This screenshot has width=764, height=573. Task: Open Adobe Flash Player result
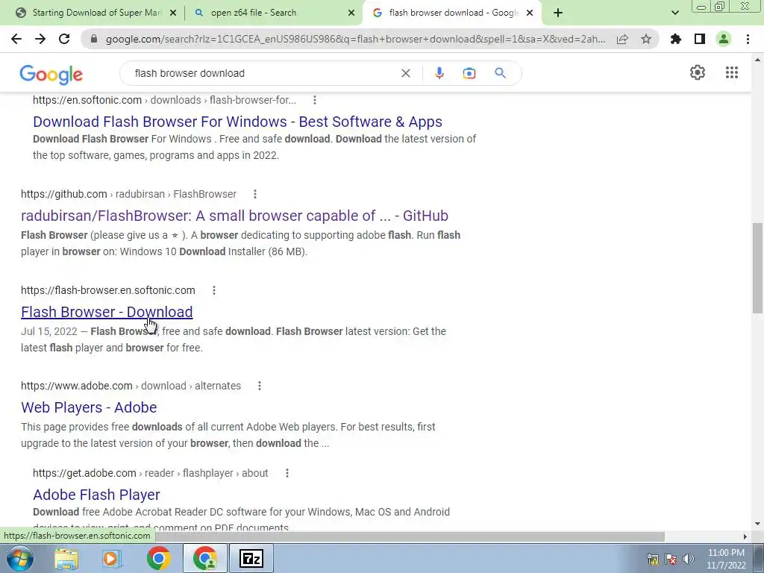(x=96, y=495)
